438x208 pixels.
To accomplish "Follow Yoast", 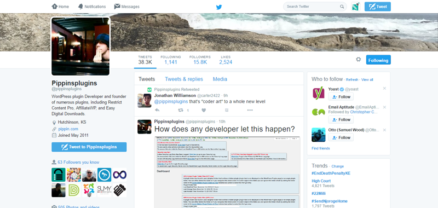I will (x=341, y=97).
